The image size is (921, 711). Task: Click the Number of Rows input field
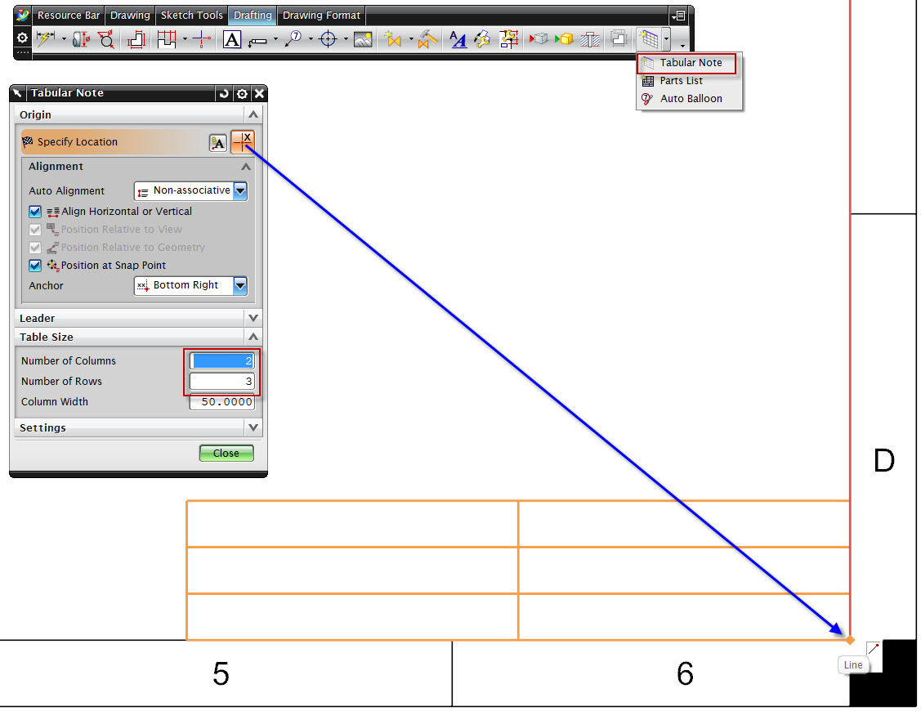(x=221, y=381)
